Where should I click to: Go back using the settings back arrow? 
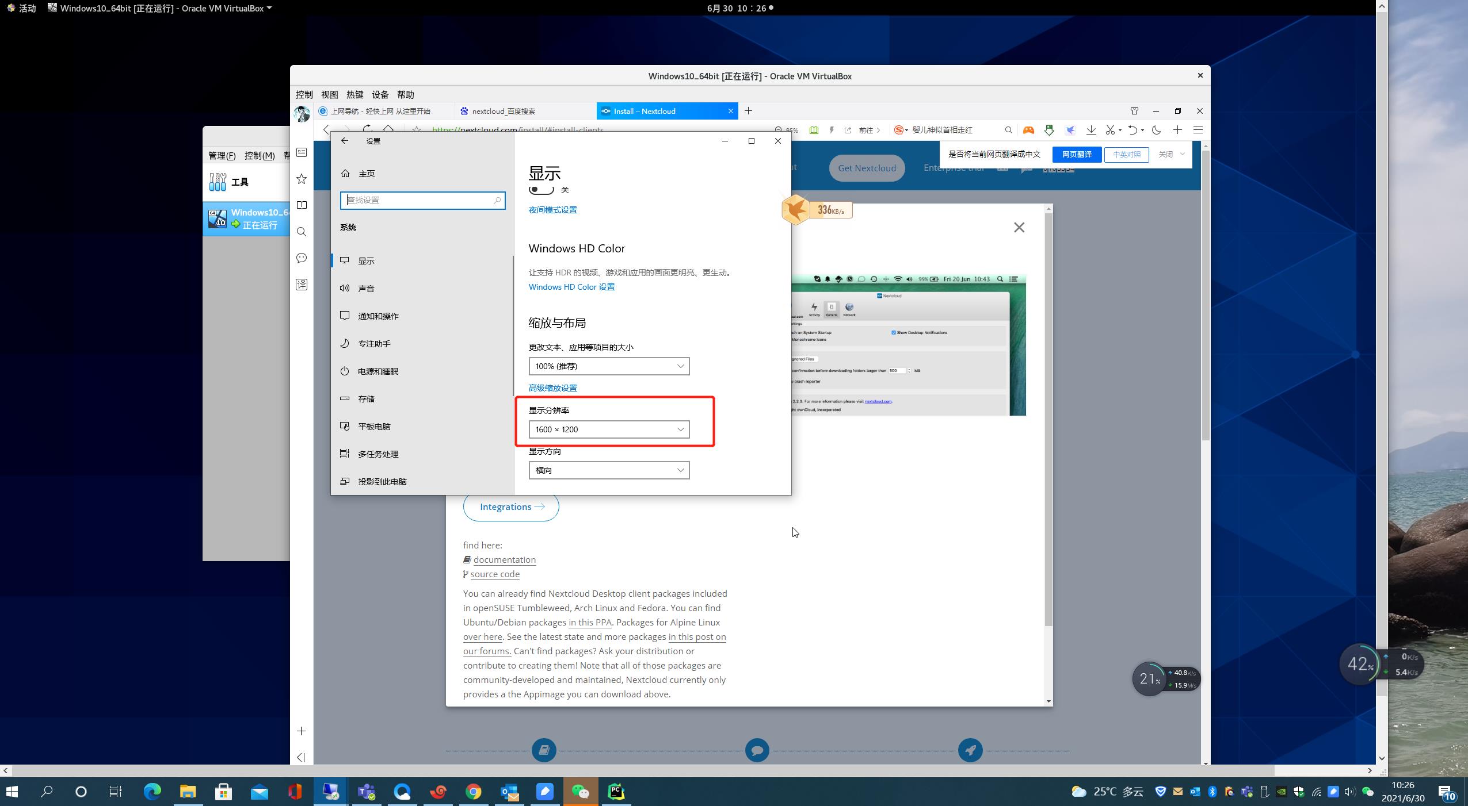(345, 141)
